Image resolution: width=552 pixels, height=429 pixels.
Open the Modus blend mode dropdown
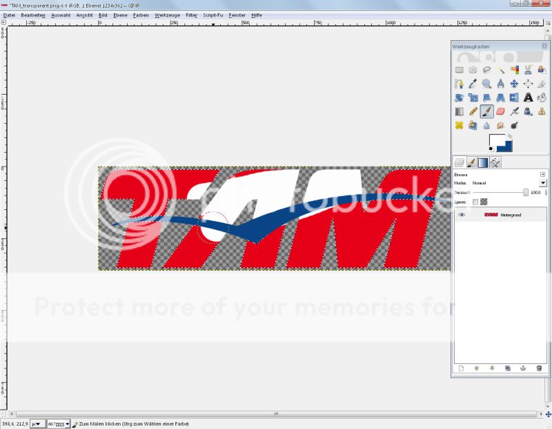pyautogui.click(x=543, y=183)
